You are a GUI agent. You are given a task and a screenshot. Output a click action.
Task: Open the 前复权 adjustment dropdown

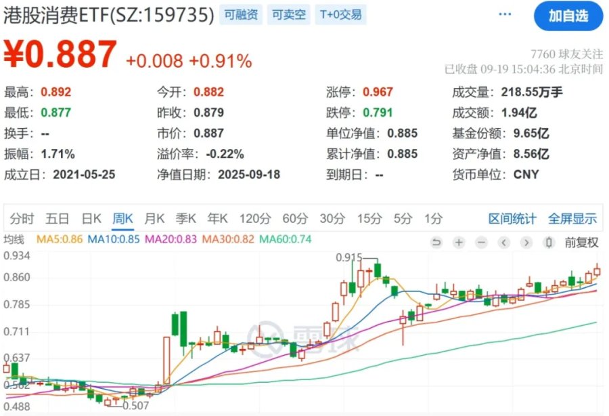pyautogui.click(x=582, y=242)
